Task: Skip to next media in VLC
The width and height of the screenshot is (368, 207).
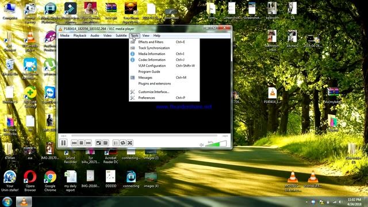Action: 88,143
